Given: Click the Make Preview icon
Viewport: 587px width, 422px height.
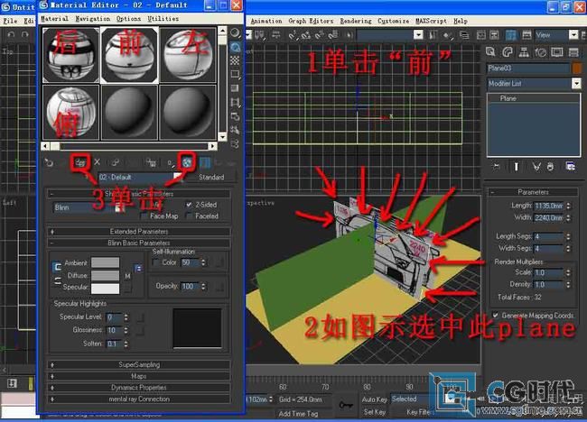Looking at the screenshot, I should pos(235,102).
